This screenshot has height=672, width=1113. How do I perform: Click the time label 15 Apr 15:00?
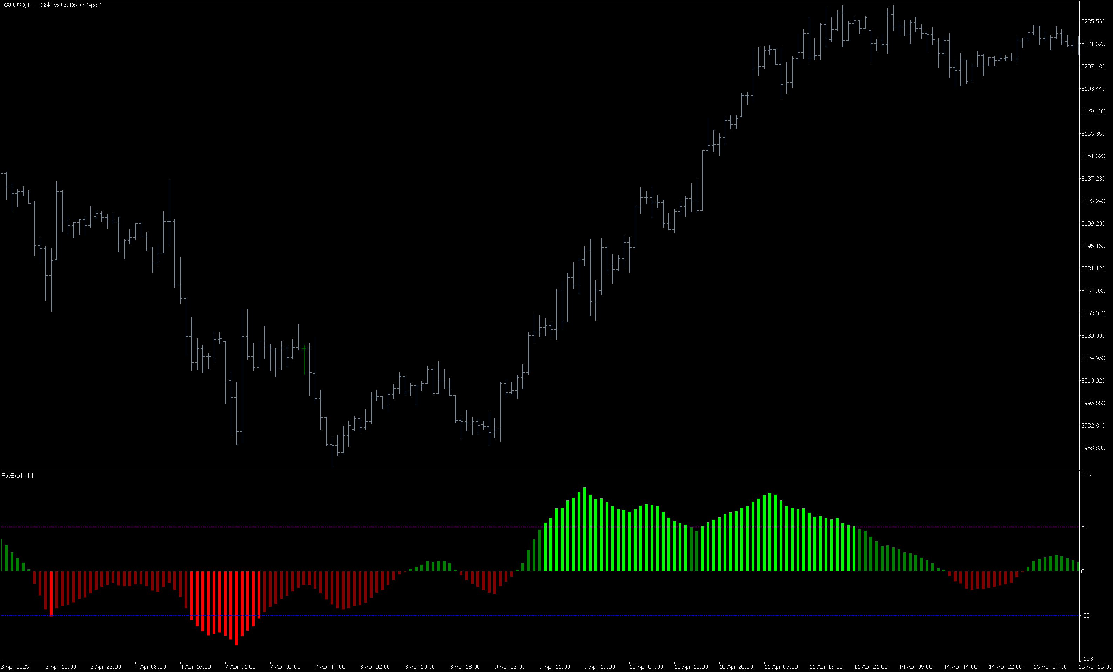point(1095,667)
